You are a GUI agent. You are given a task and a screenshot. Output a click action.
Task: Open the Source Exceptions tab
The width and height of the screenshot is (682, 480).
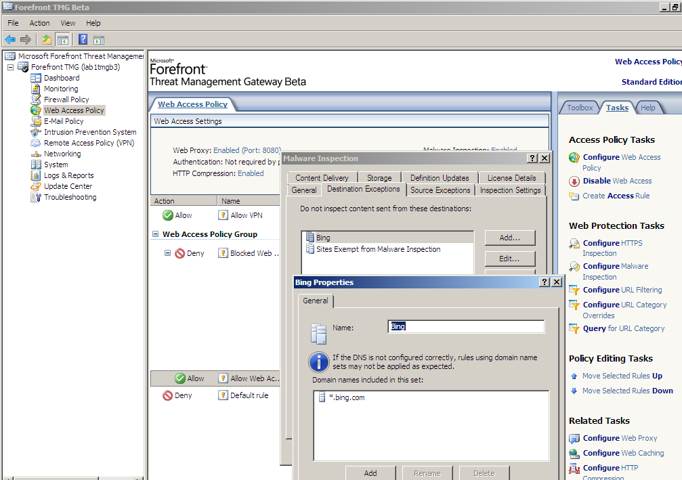point(440,190)
